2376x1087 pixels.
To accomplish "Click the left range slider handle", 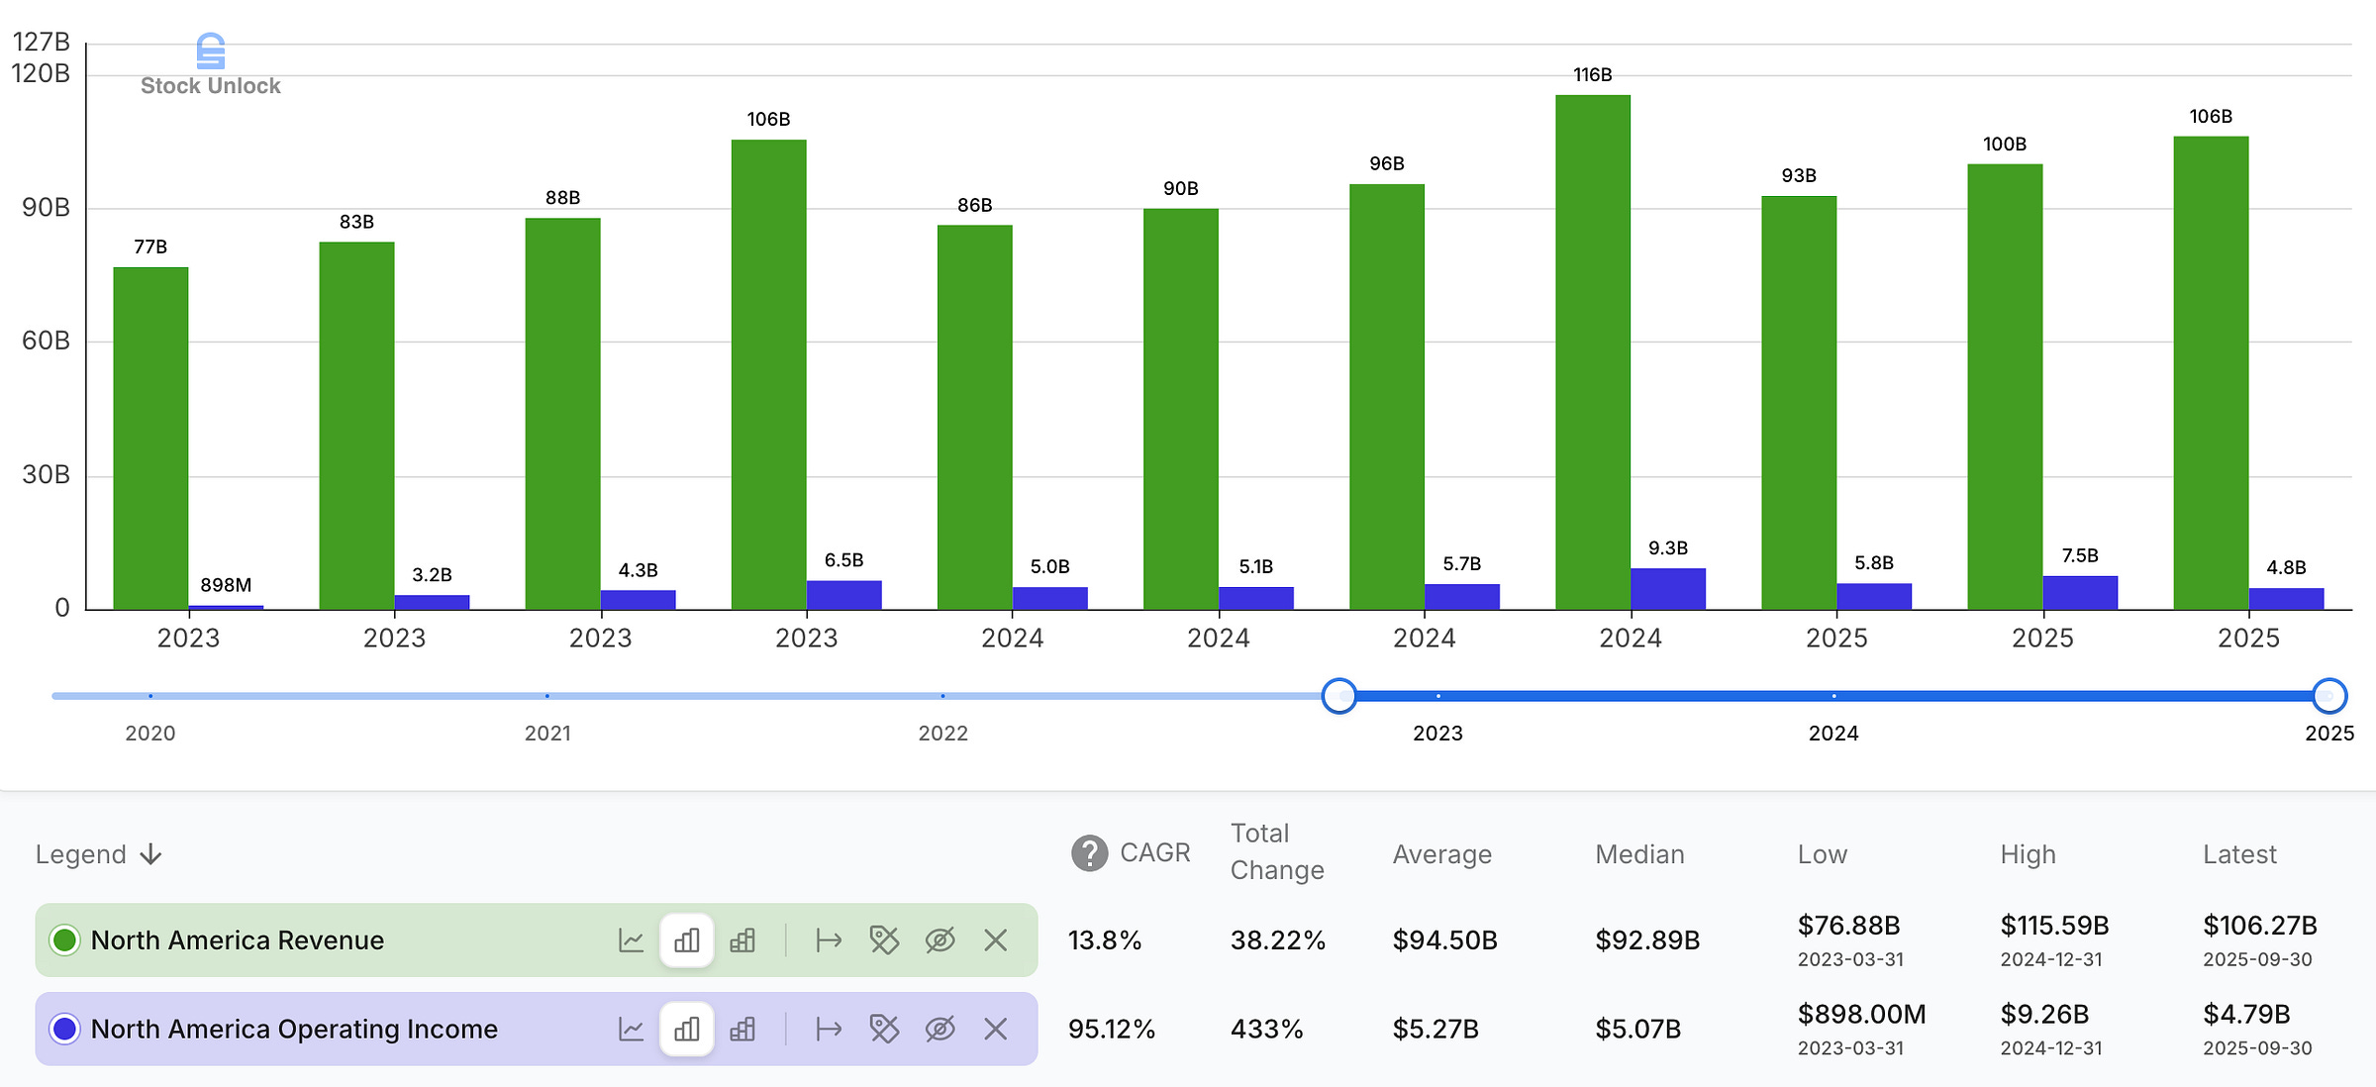I will point(1339,696).
